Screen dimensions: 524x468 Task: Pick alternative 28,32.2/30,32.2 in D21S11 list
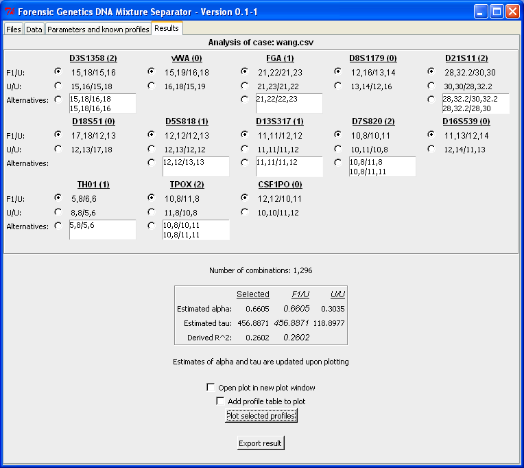tap(470, 99)
